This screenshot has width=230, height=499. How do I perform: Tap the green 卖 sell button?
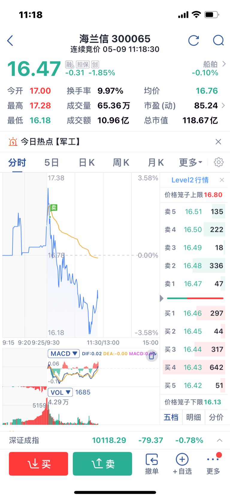click(x=102, y=464)
